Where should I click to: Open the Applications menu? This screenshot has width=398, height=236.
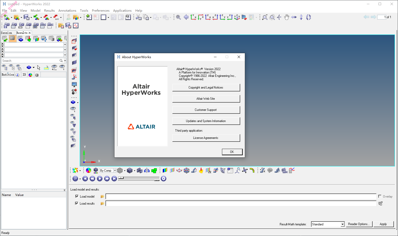122,11
